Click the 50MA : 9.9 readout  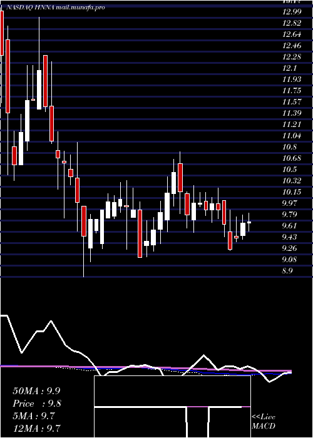(36, 391)
